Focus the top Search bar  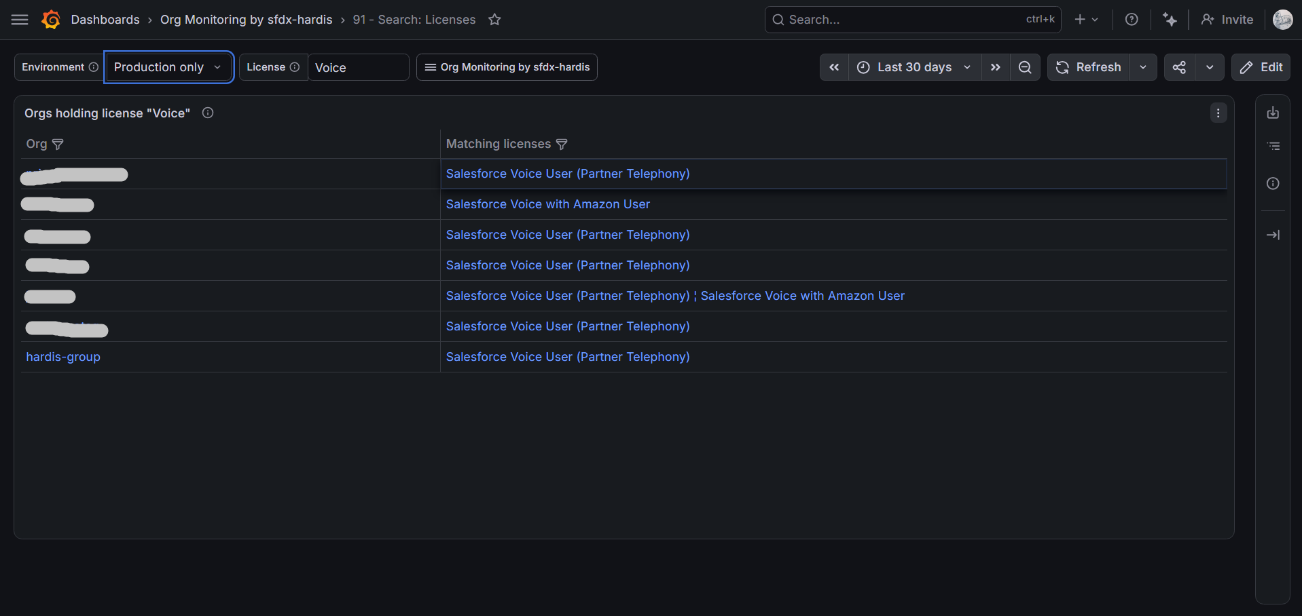(x=913, y=20)
